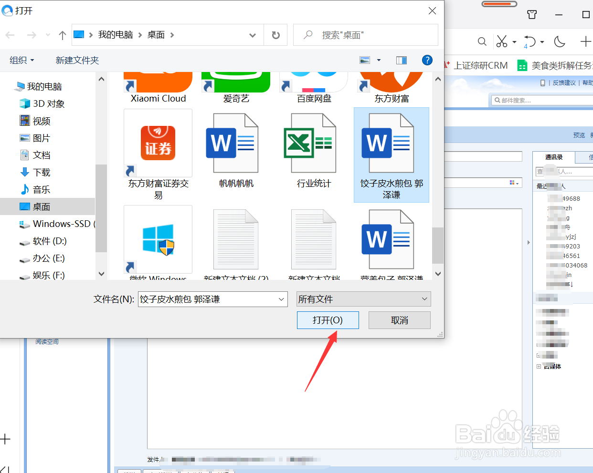Open the 组织 menu
Screen dimensions: 593x473
(22, 60)
